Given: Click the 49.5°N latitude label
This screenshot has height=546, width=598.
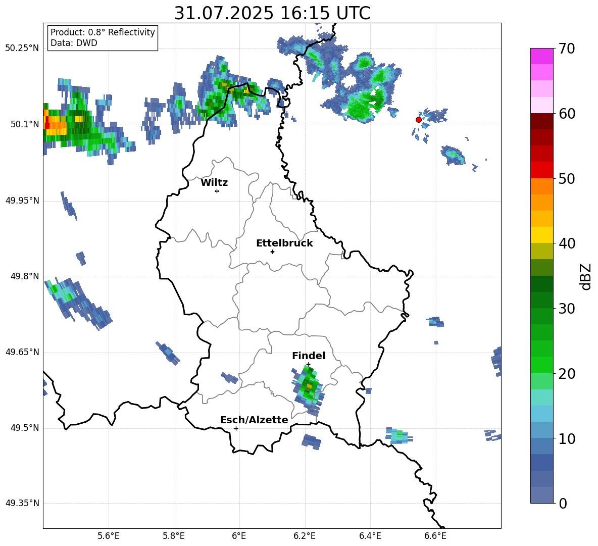Looking at the screenshot, I should [x=24, y=428].
